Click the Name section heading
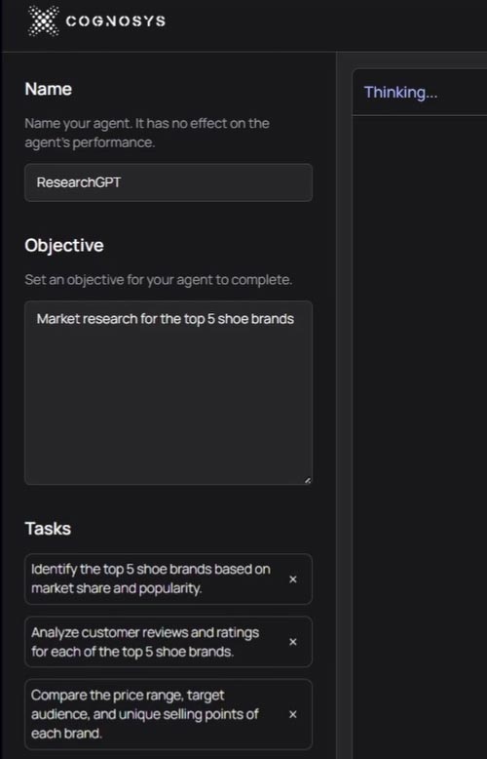 49,89
